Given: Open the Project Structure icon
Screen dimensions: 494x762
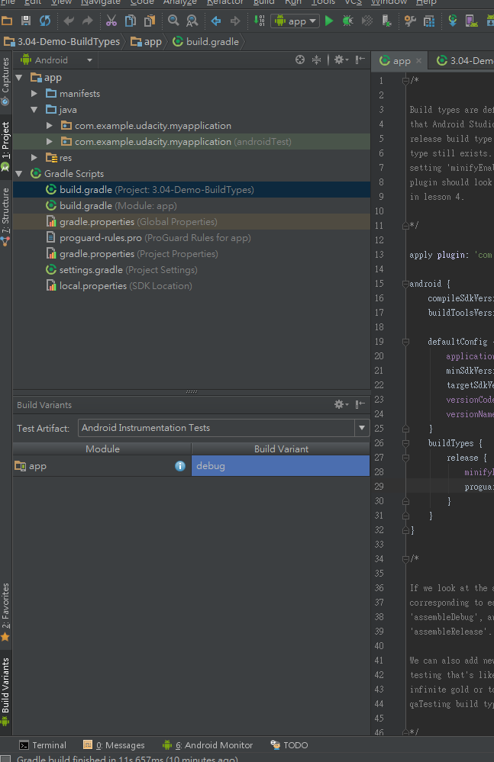Looking at the screenshot, I should (429, 21).
